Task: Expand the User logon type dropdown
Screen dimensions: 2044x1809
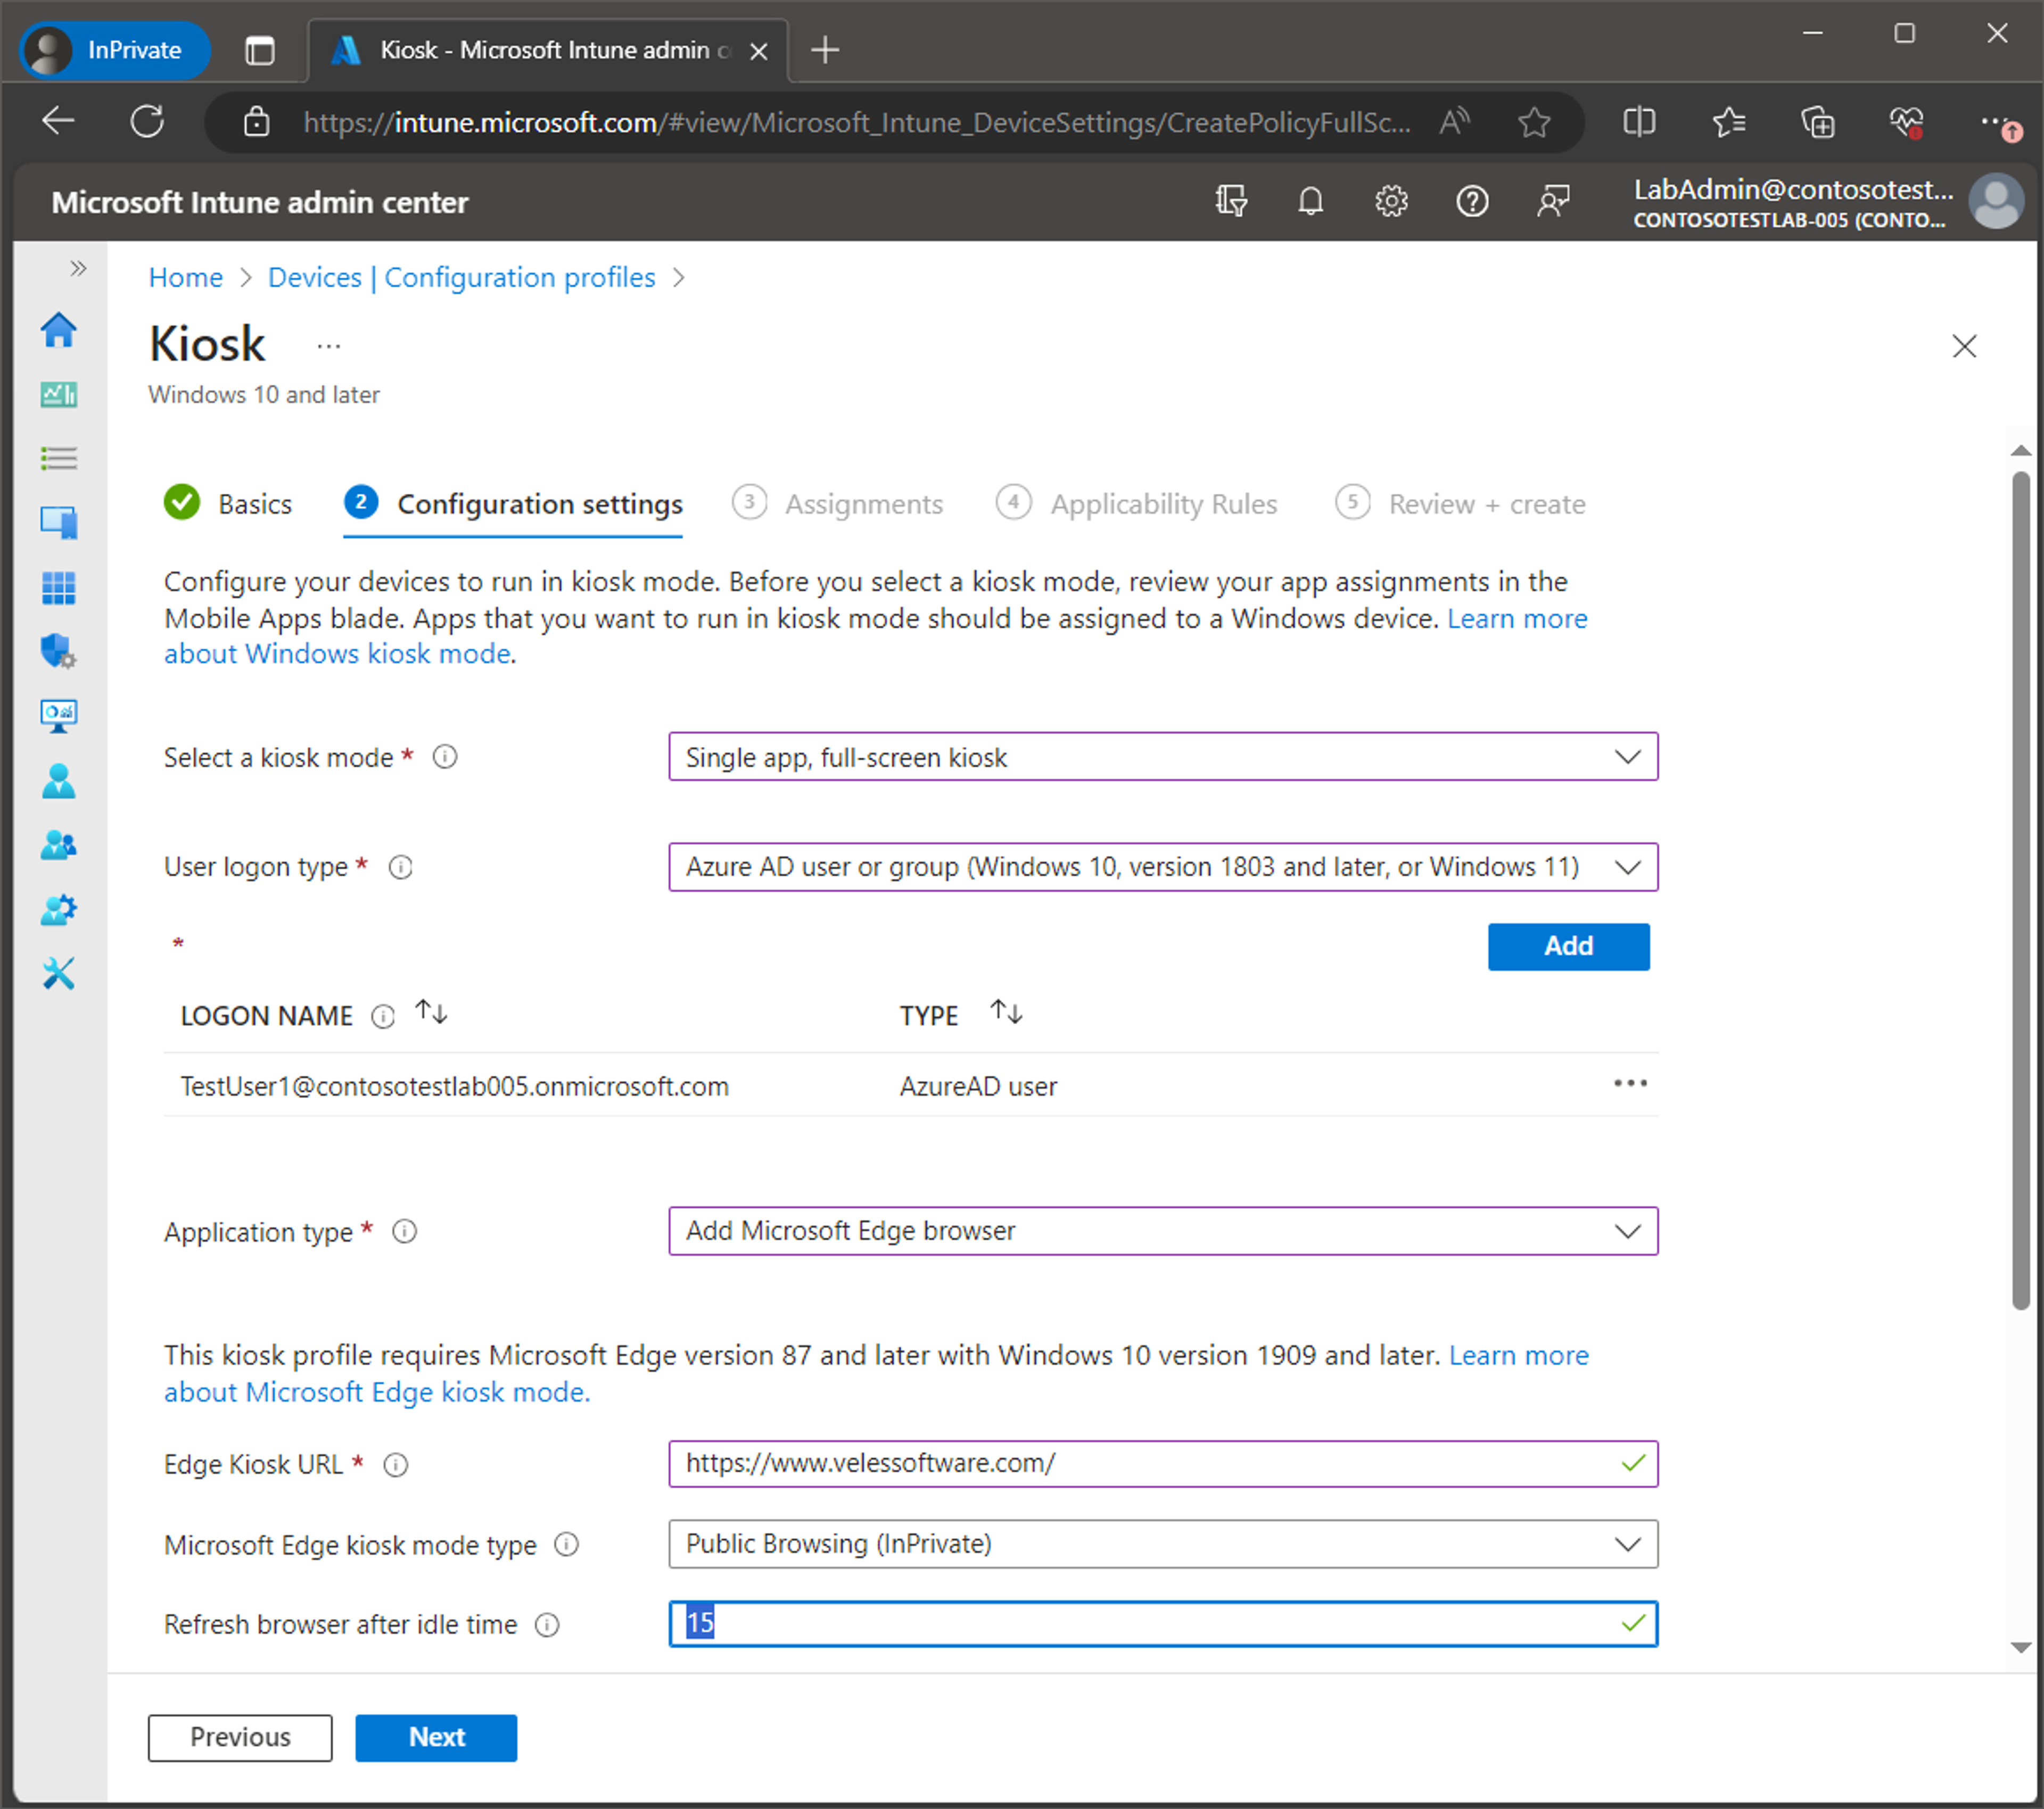Action: [1163, 867]
